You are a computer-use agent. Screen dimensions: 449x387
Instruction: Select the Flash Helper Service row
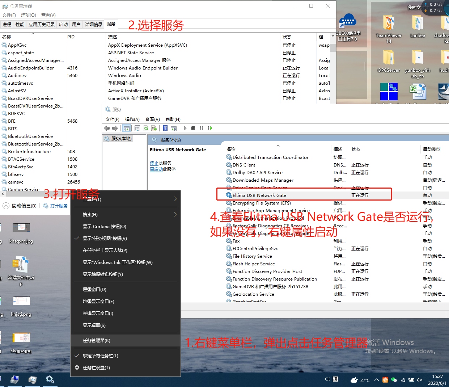tap(336, 264)
